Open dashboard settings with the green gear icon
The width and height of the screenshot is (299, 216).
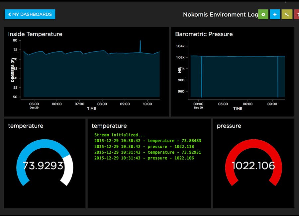pos(263,14)
